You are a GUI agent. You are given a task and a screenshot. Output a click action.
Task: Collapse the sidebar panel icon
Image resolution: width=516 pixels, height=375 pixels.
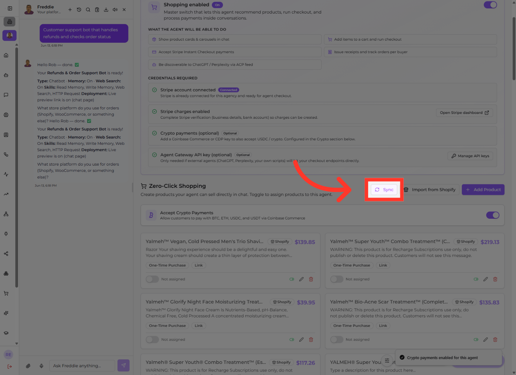(x=10, y=8)
